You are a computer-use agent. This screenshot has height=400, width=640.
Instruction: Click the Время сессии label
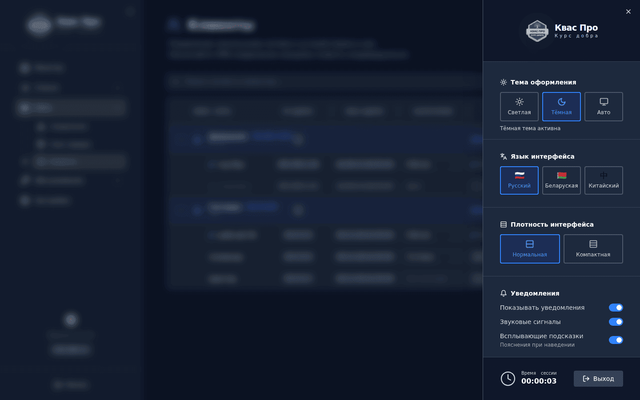click(x=539, y=373)
